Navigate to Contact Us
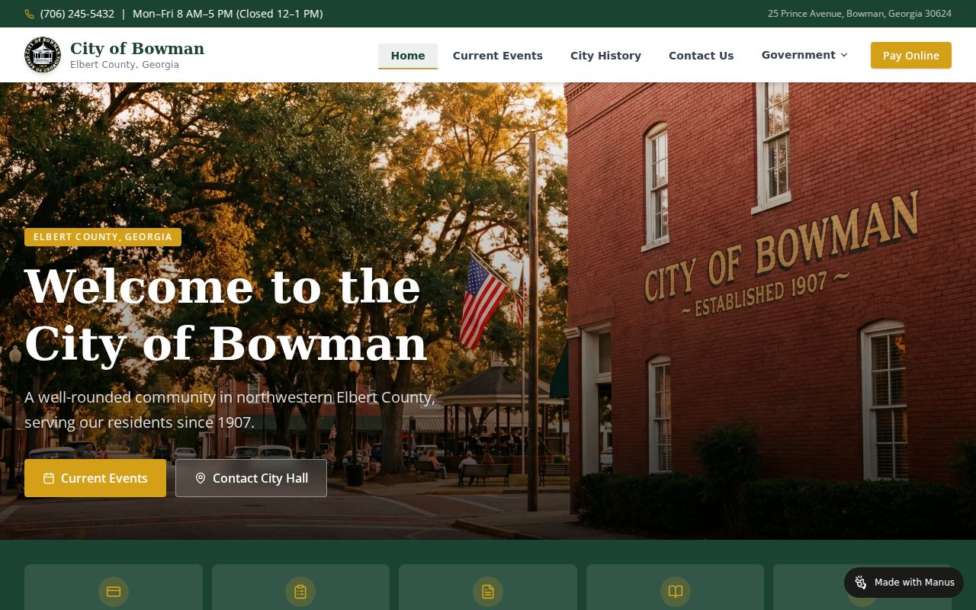 [701, 56]
